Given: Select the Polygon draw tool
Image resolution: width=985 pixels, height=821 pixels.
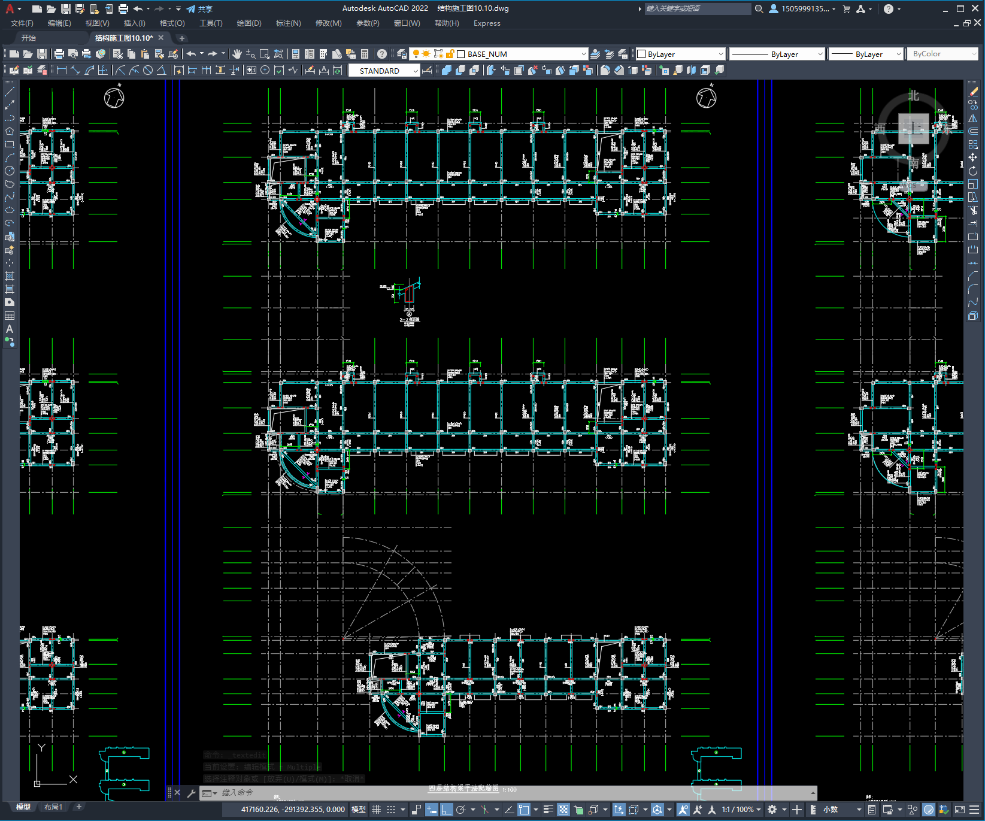Looking at the screenshot, I should [x=10, y=131].
